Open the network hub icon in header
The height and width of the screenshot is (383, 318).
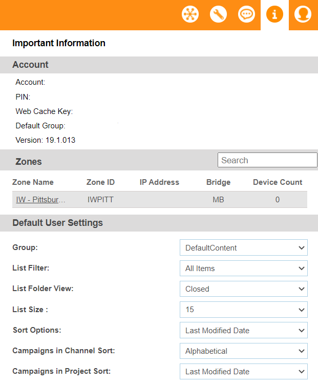point(190,14)
